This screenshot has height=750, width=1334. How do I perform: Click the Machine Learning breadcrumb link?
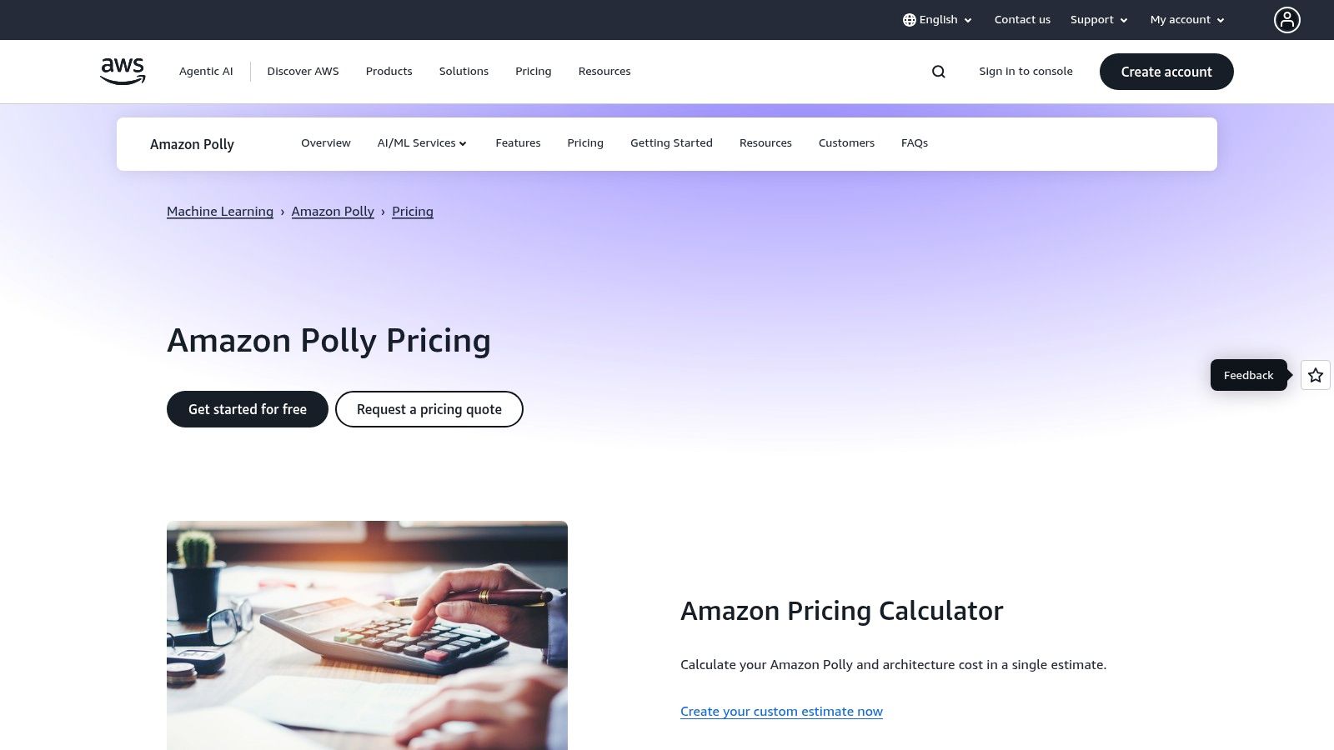coord(220,212)
